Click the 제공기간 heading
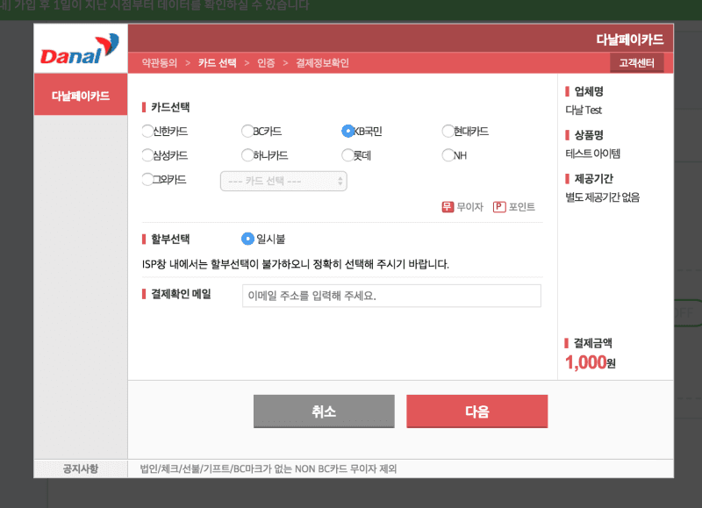 click(x=594, y=179)
